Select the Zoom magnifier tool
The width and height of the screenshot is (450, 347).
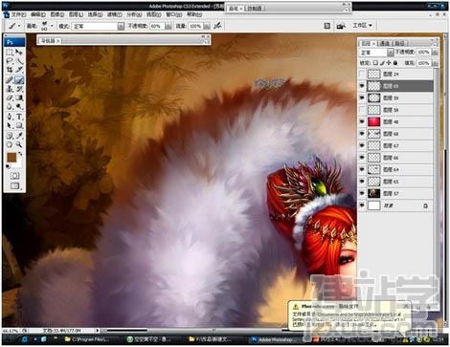(x=19, y=144)
